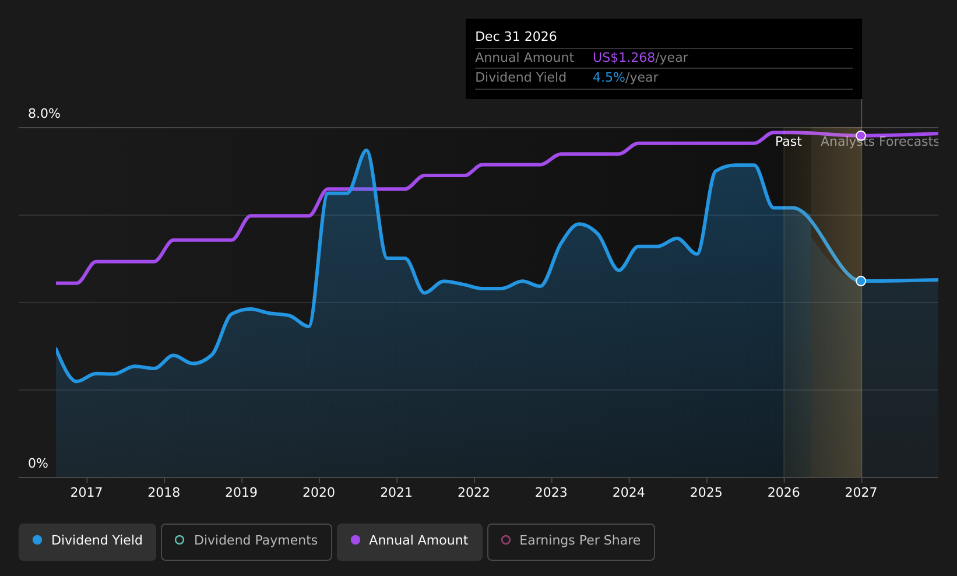Click the 2027 x-axis label
Screen dimensions: 957x576
point(861,493)
